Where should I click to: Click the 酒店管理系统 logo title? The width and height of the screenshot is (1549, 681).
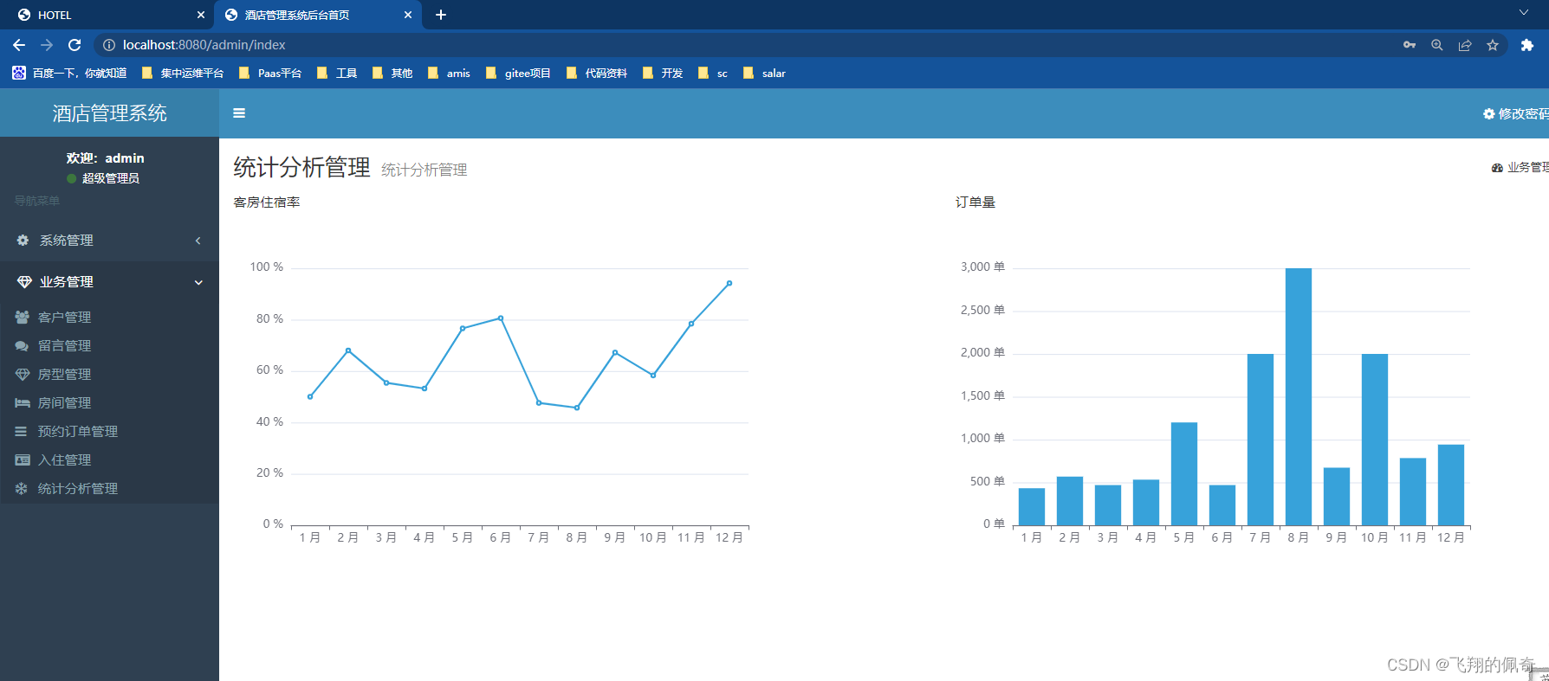click(109, 113)
